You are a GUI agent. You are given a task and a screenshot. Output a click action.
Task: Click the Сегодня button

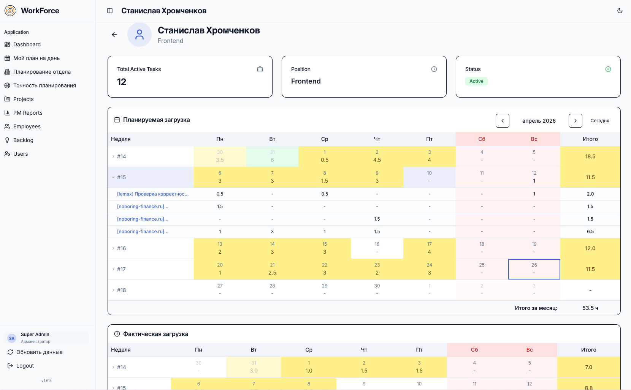click(600, 120)
